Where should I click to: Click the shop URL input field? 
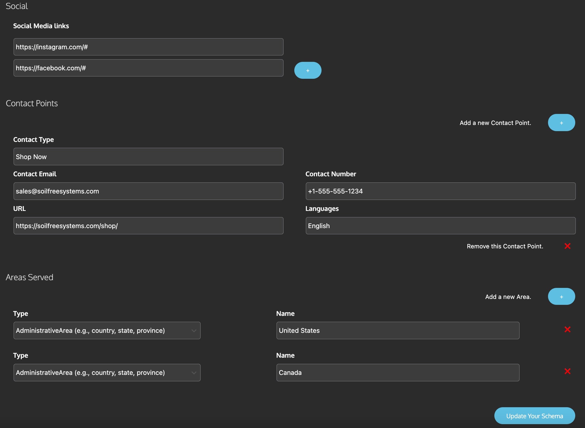point(148,226)
